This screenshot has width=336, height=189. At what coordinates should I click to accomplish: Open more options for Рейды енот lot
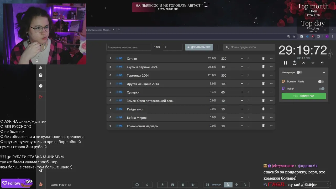point(271,109)
